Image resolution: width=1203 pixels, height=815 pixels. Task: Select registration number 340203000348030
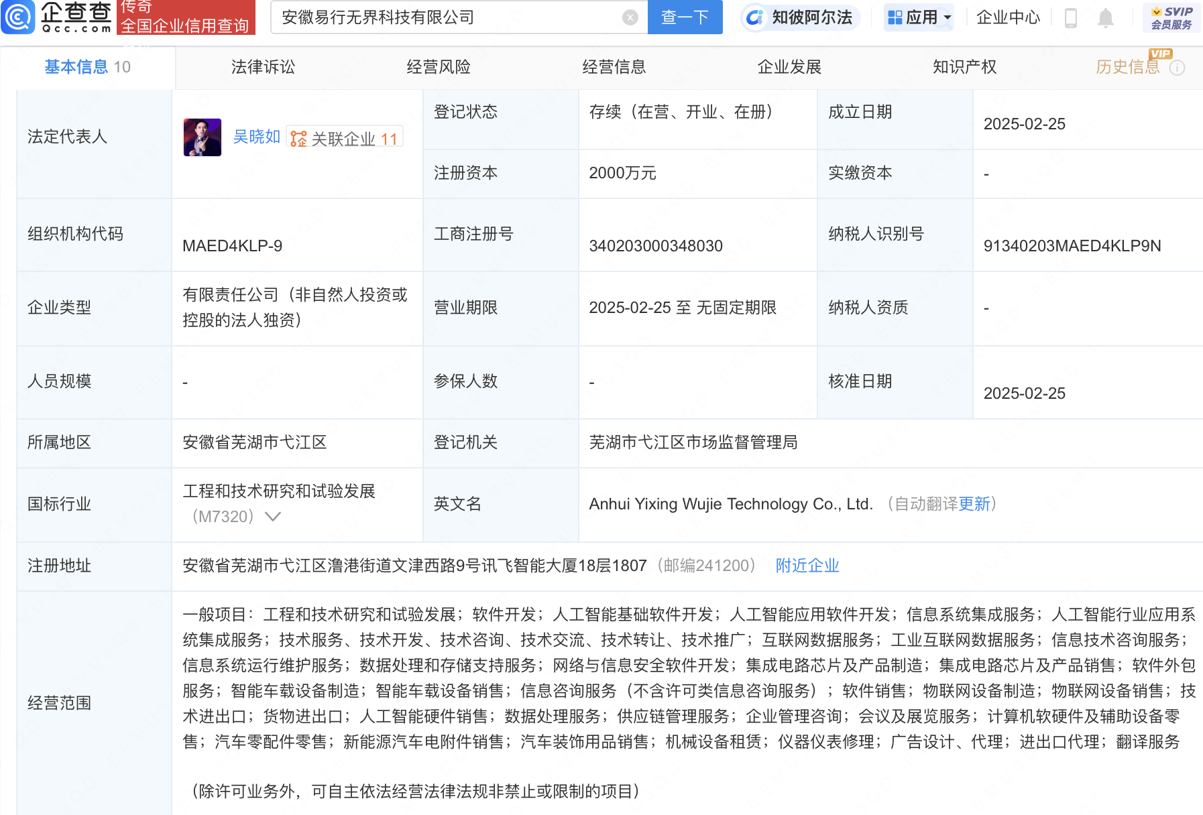point(656,246)
